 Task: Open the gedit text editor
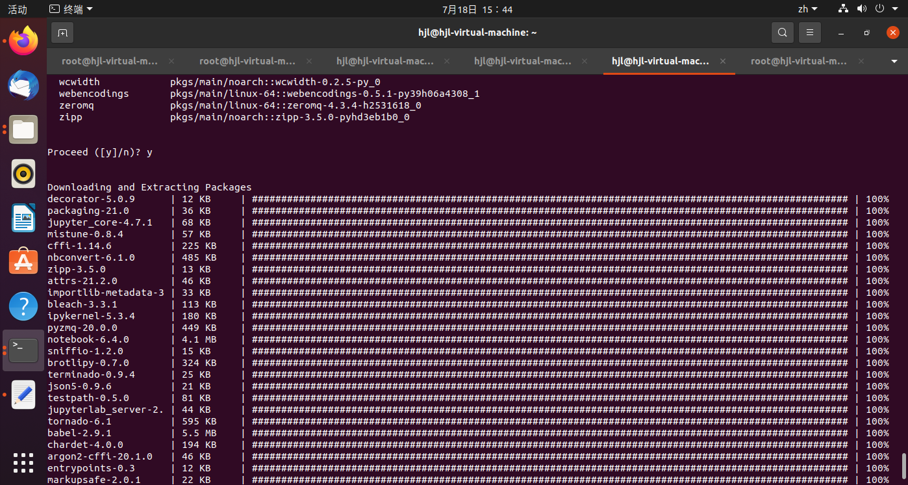tap(23, 395)
